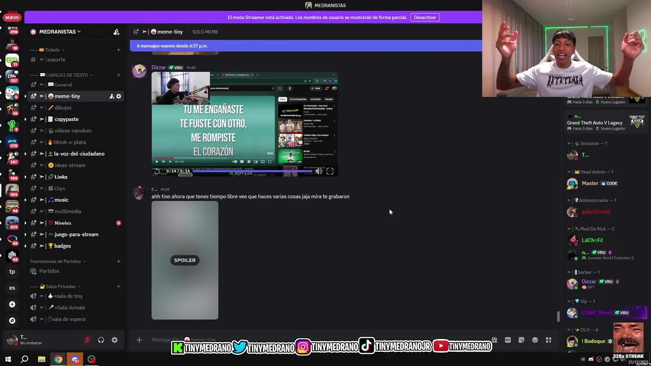Open the tp server icon
The width and height of the screenshot is (651, 366).
click(12, 271)
